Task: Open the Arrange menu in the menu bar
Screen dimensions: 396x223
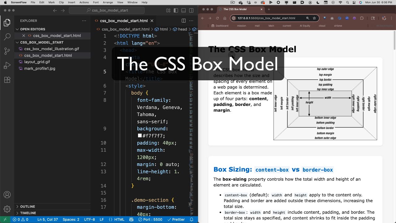Action: (108, 2)
